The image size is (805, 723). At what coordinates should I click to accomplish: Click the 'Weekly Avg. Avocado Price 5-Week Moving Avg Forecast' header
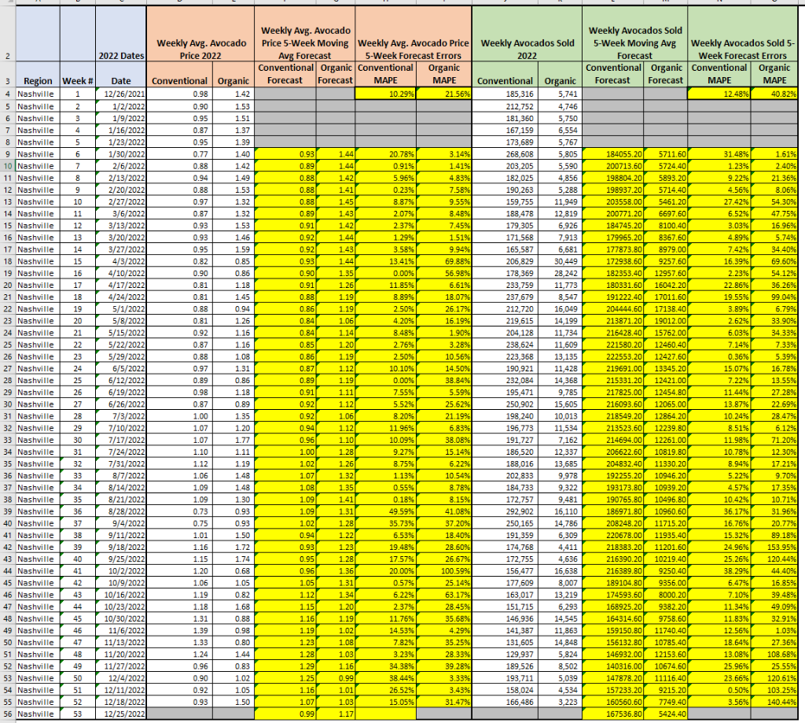click(x=304, y=33)
